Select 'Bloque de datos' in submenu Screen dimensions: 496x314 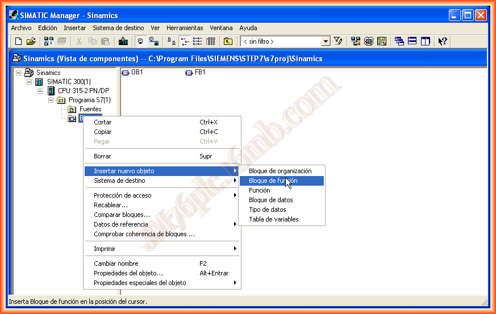[x=270, y=200]
